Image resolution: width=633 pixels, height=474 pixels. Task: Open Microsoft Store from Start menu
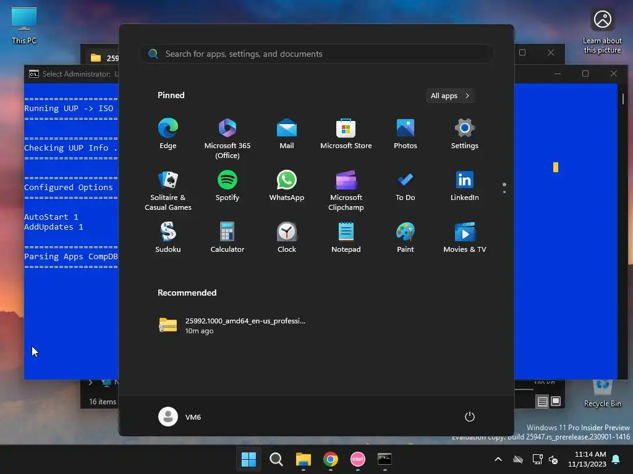click(x=346, y=134)
